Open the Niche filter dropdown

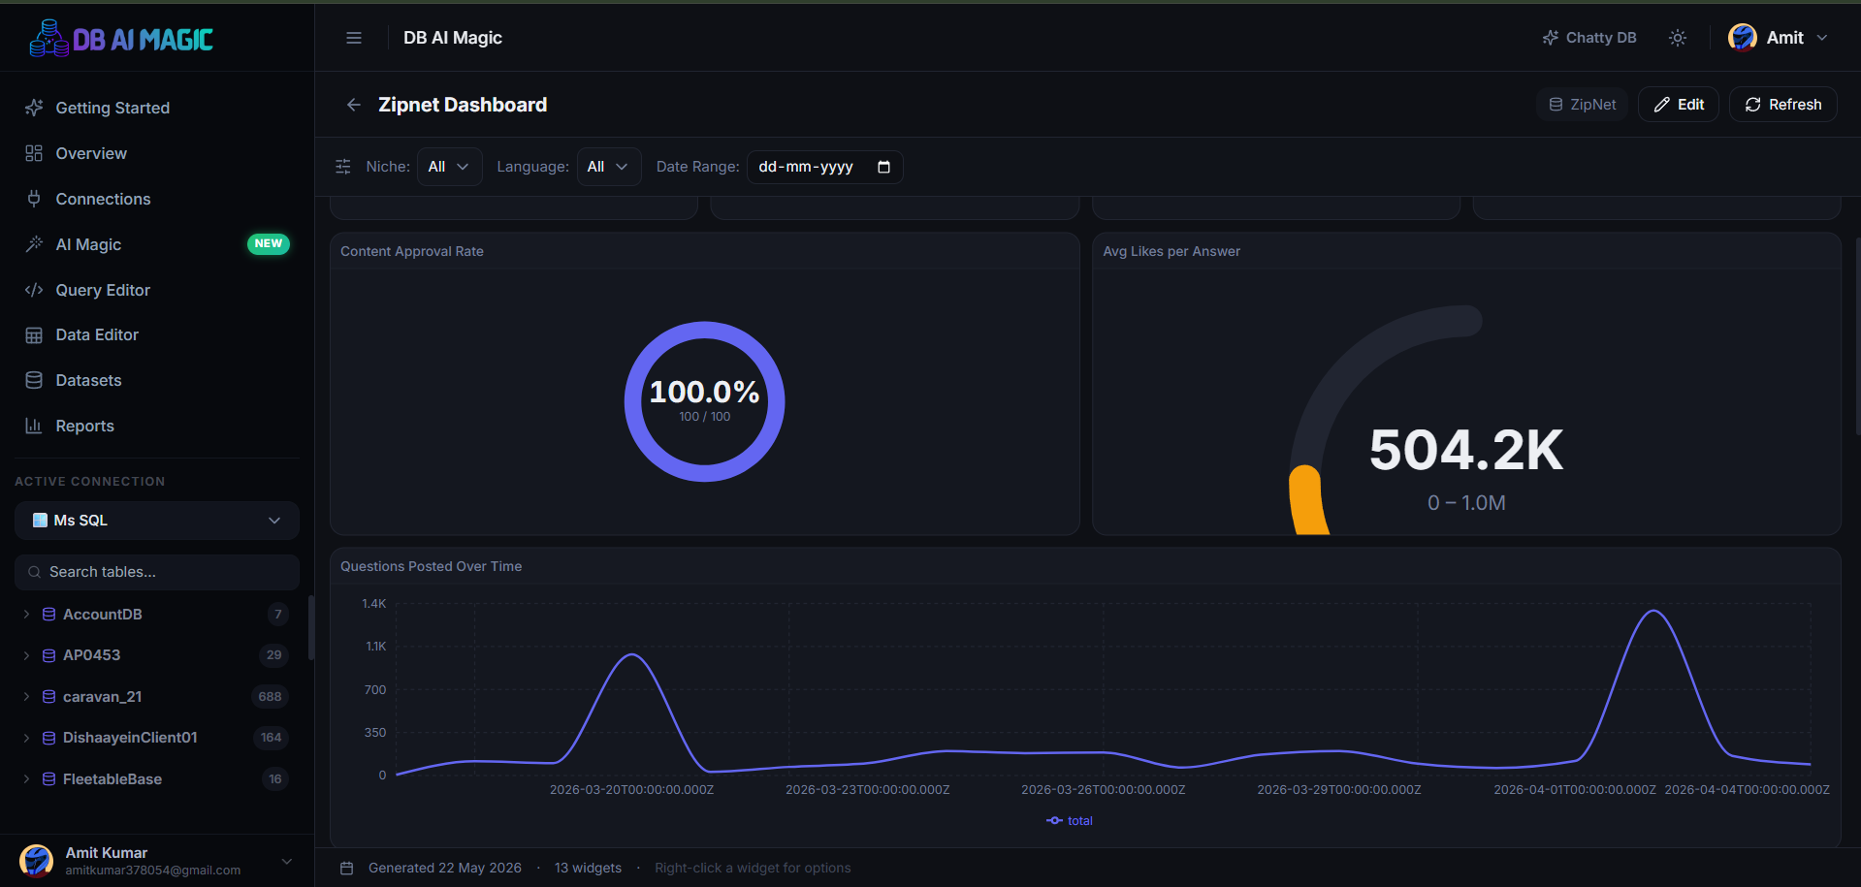tap(450, 167)
